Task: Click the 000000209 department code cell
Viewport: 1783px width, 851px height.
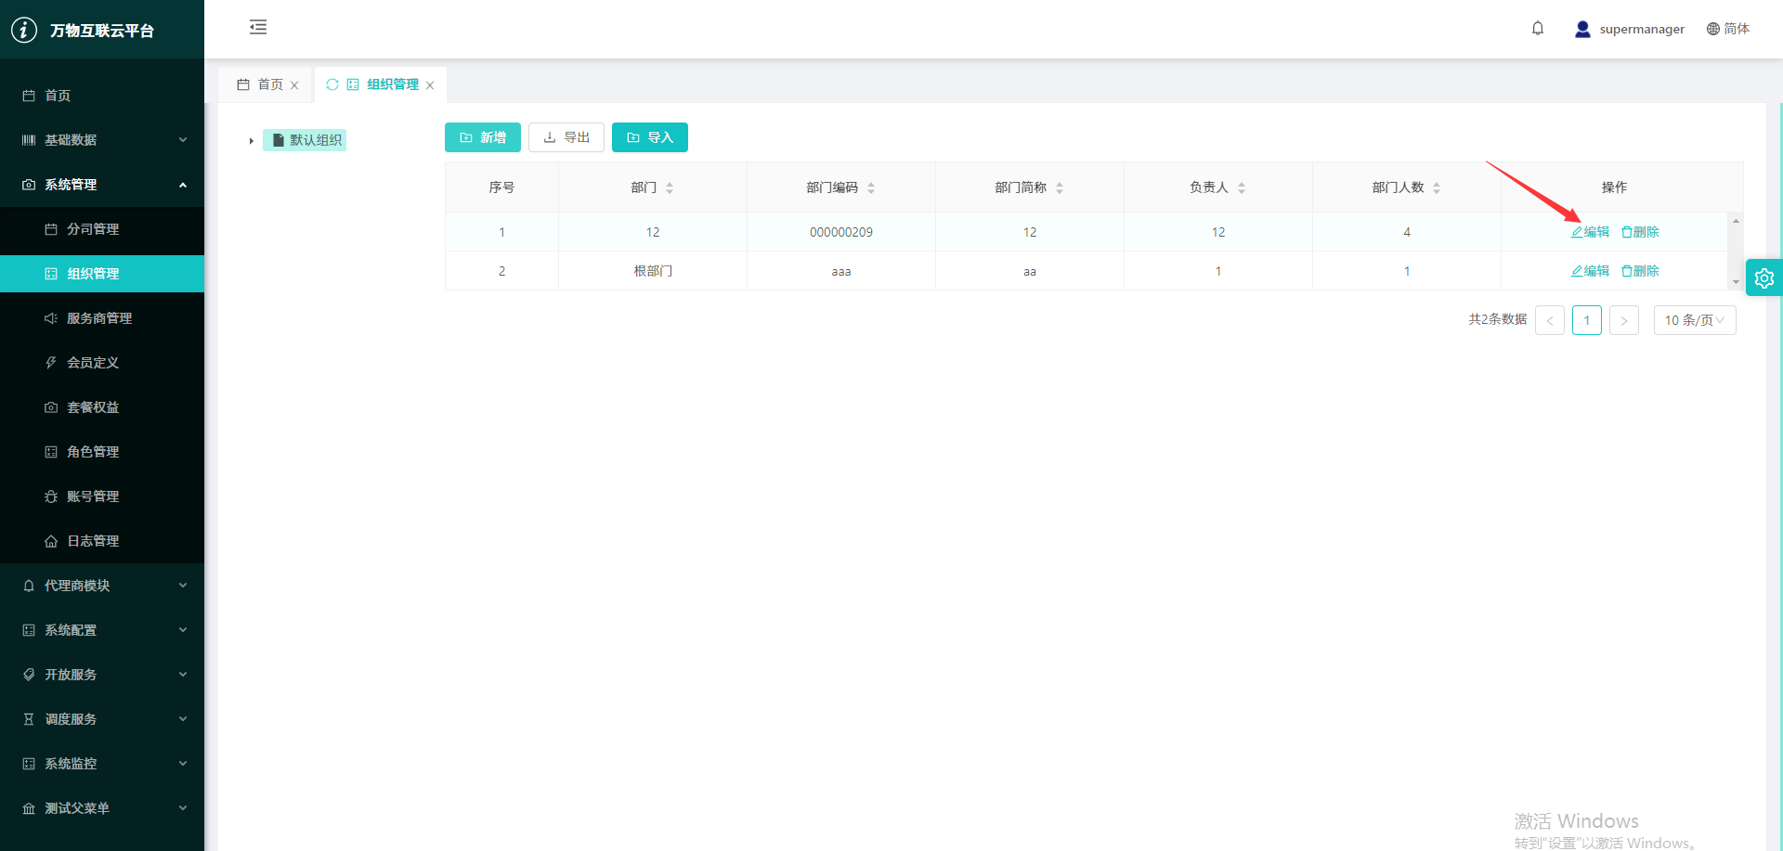Action: point(841,232)
